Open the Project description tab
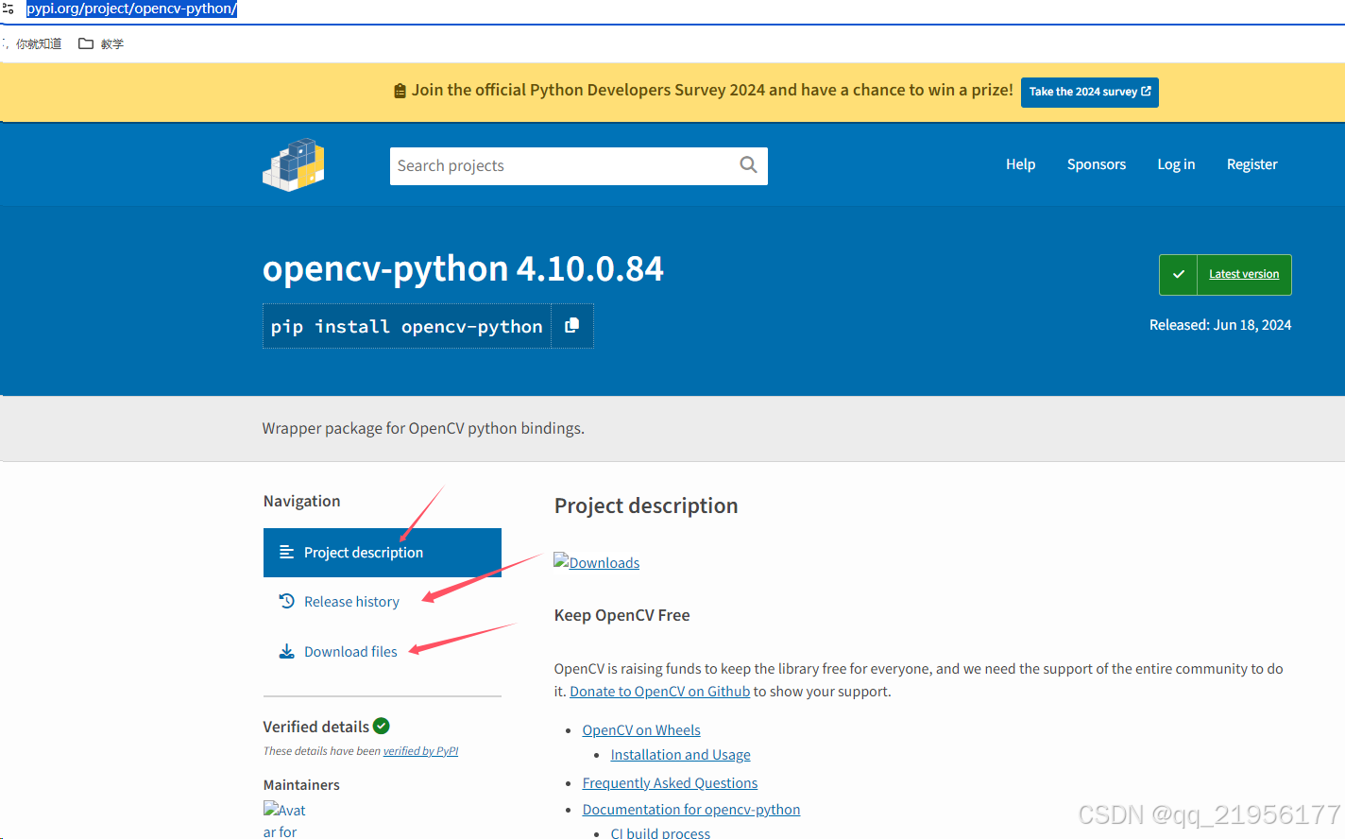 [x=383, y=553]
